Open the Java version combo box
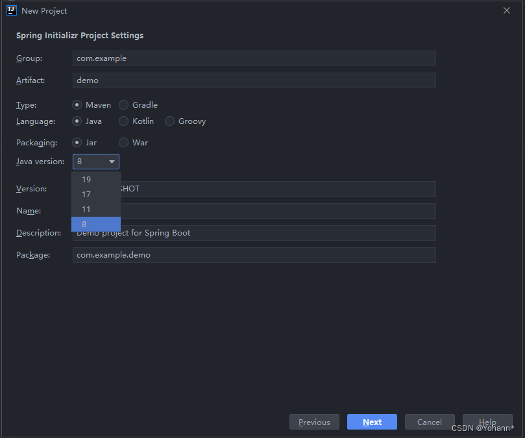 [96, 162]
